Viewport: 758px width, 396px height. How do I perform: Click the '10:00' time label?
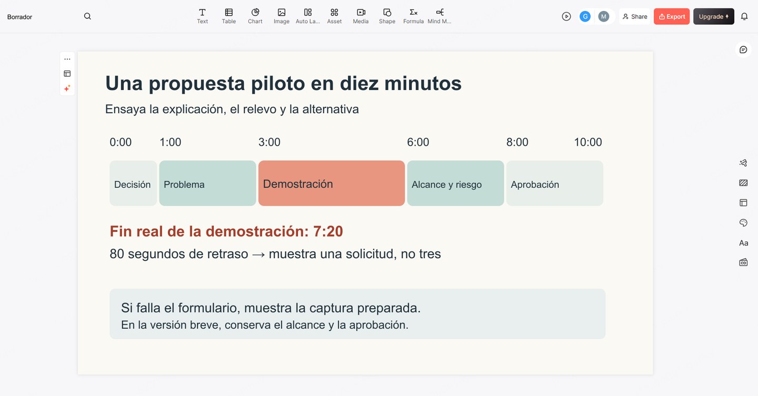point(588,142)
